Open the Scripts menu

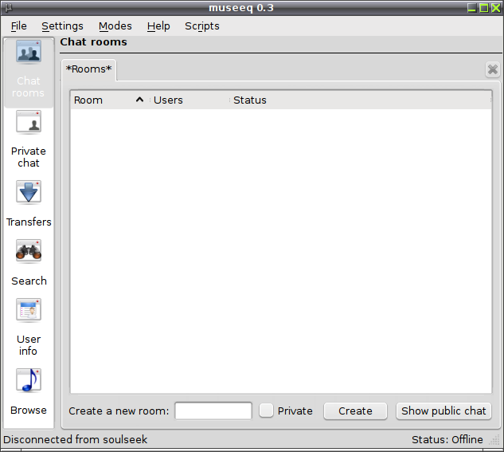pyautogui.click(x=202, y=26)
